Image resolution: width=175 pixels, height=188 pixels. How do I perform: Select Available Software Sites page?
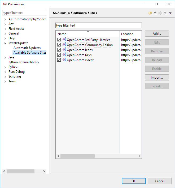coord(30,53)
